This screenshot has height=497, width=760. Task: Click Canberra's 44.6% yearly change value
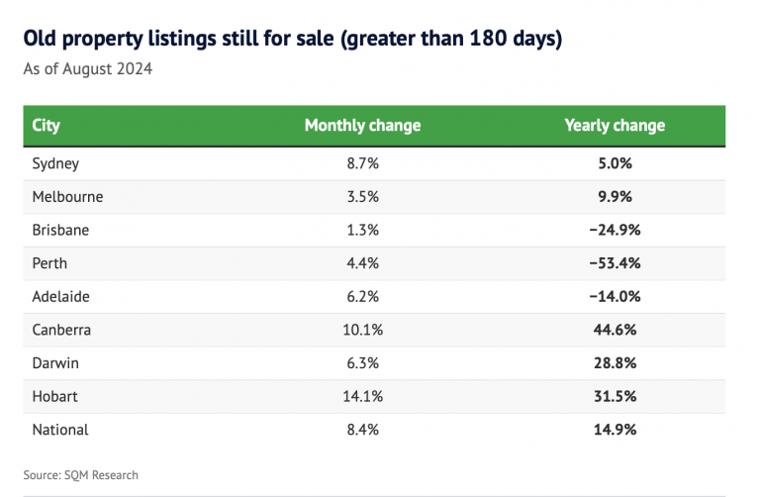point(615,330)
